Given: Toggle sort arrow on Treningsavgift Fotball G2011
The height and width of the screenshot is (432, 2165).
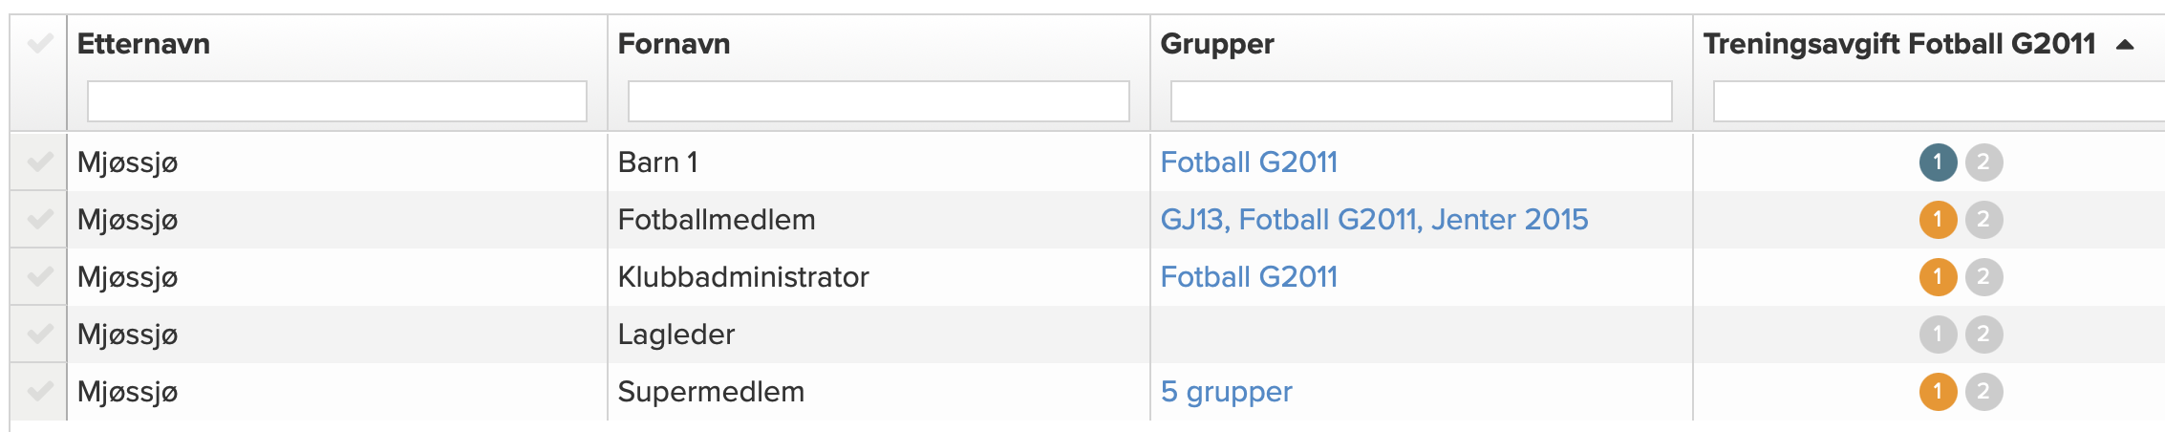Looking at the screenshot, I should click(x=2125, y=44).
